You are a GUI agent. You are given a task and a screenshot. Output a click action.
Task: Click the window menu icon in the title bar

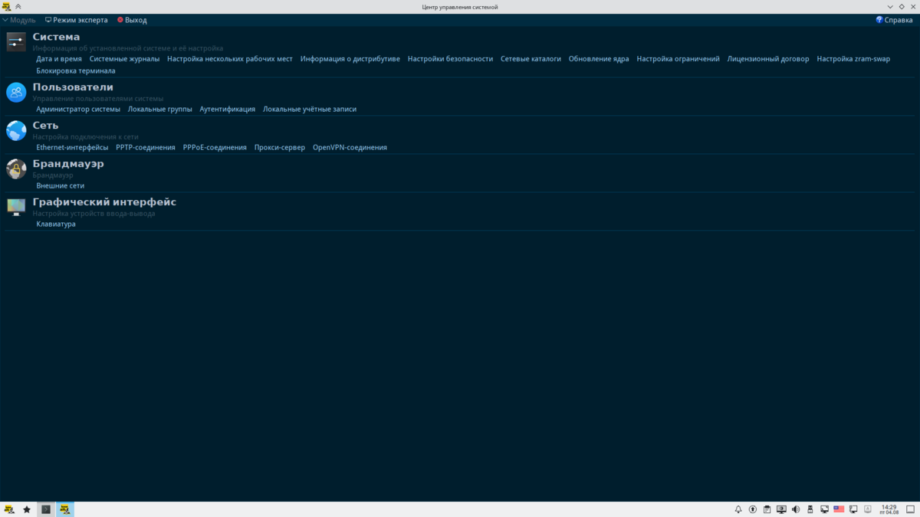(6, 7)
